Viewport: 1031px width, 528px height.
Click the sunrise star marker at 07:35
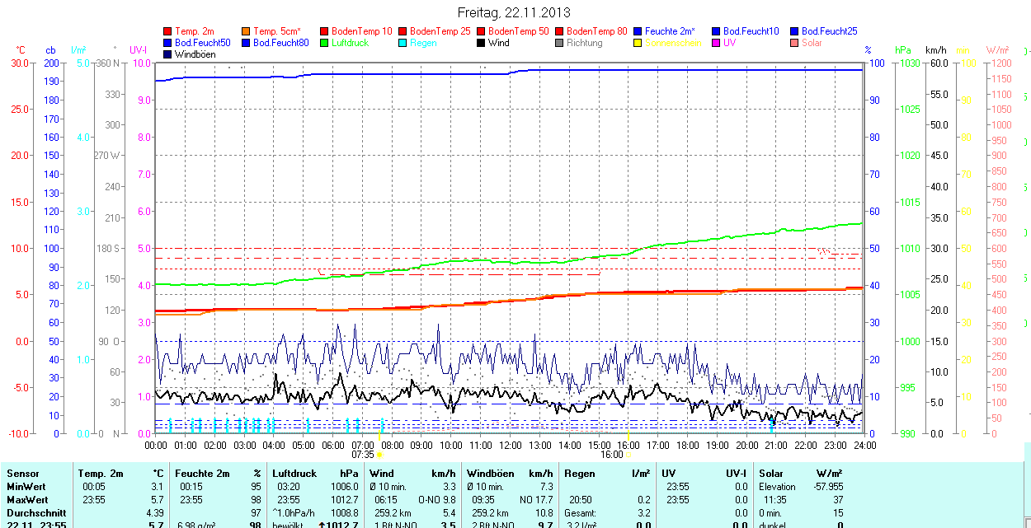pyautogui.click(x=380, y=455)
